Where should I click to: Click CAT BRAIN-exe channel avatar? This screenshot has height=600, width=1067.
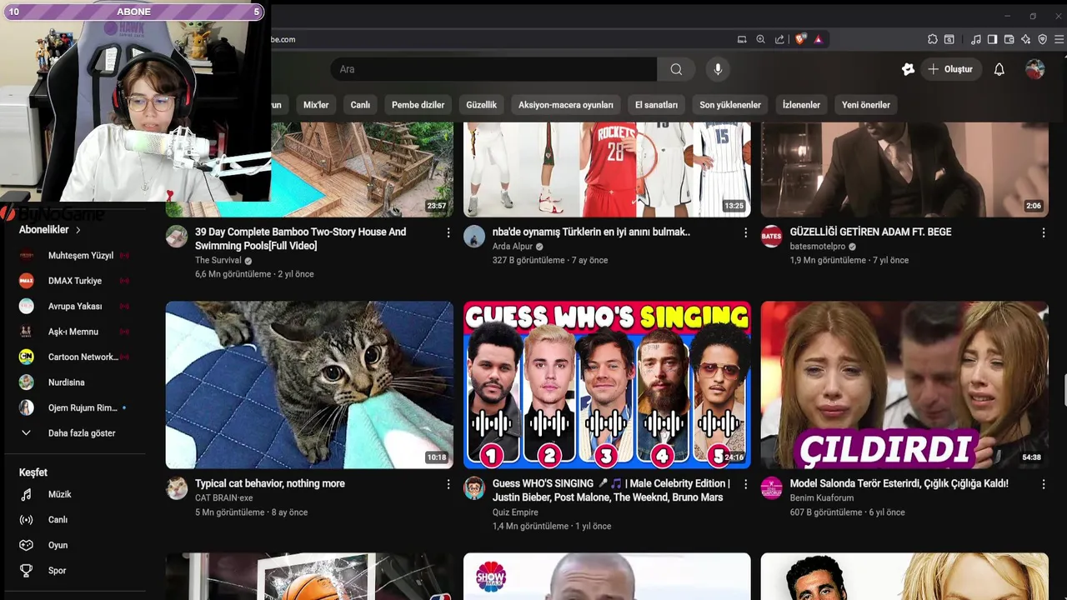pos(177,488)
